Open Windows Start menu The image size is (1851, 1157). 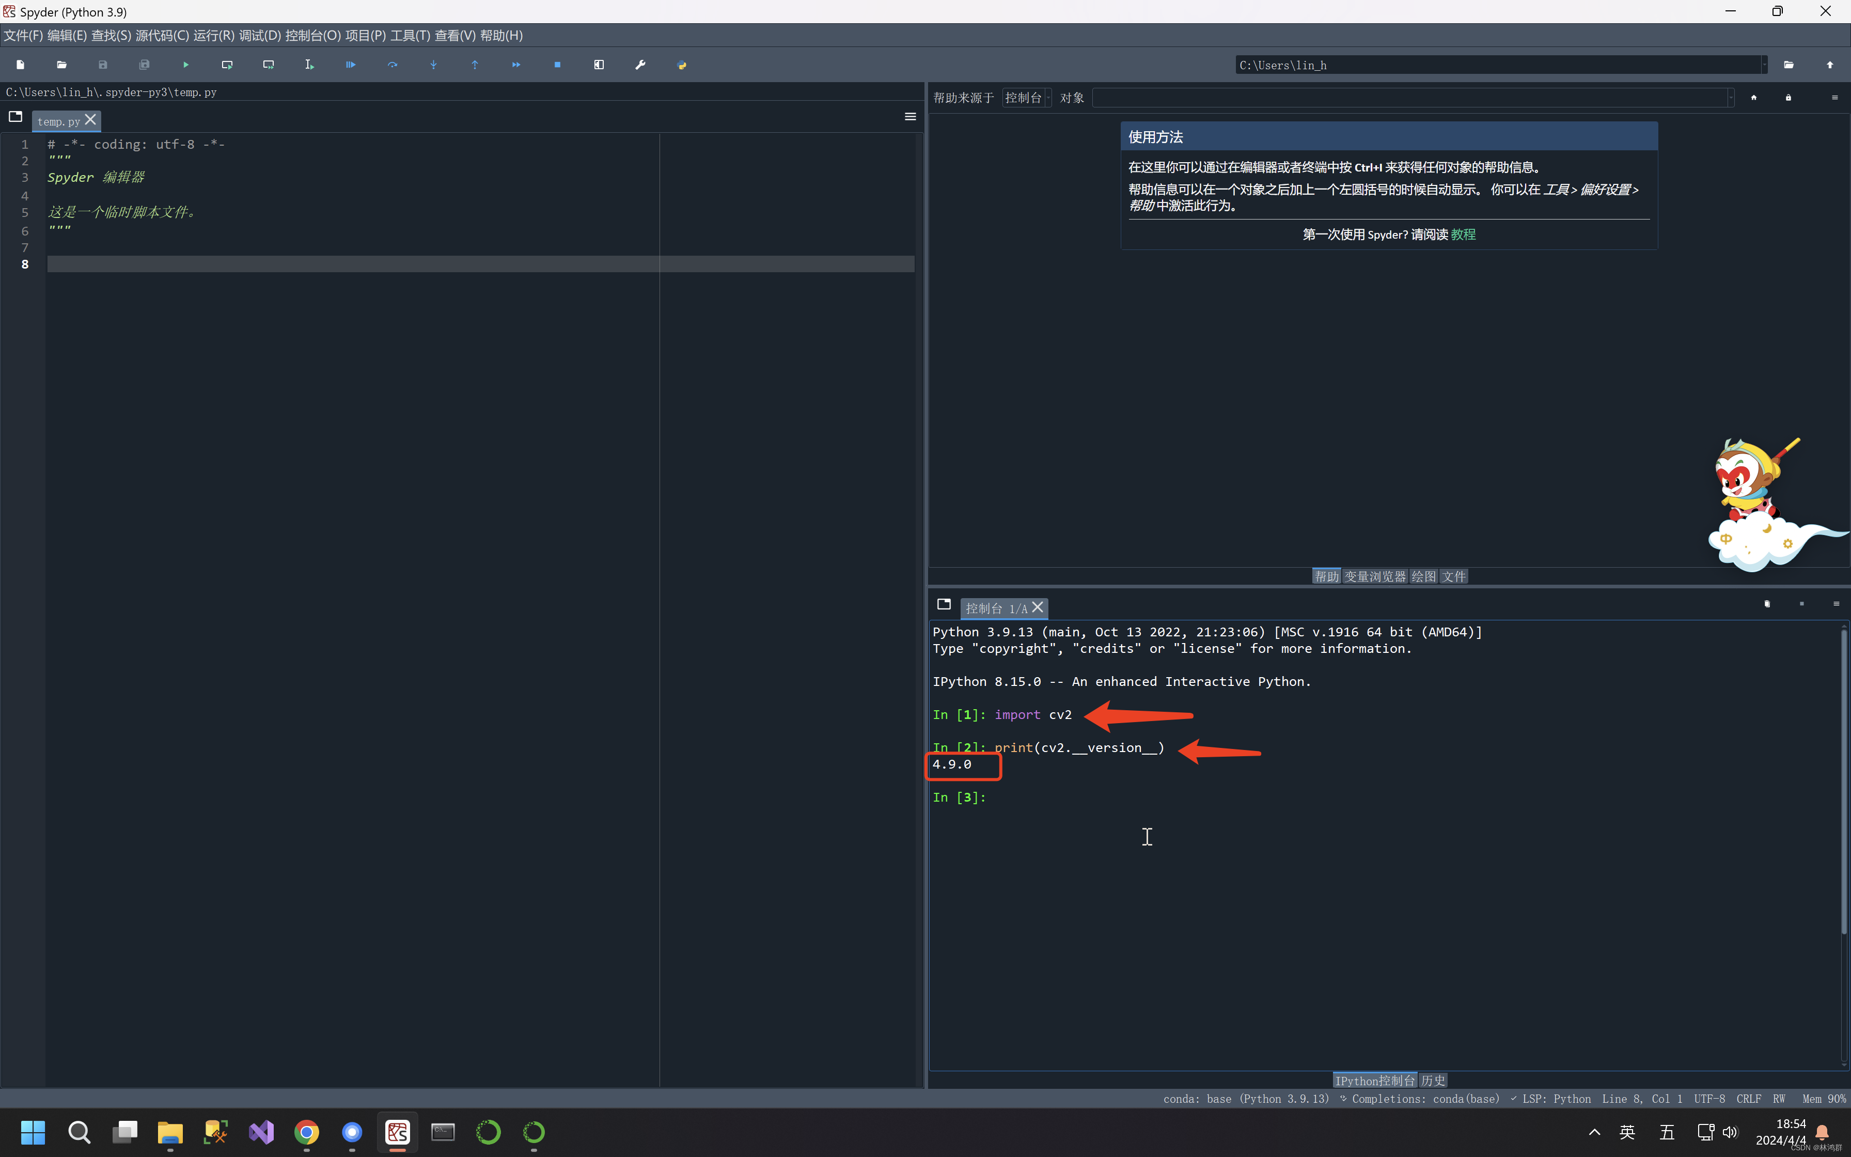point(33,1132)
